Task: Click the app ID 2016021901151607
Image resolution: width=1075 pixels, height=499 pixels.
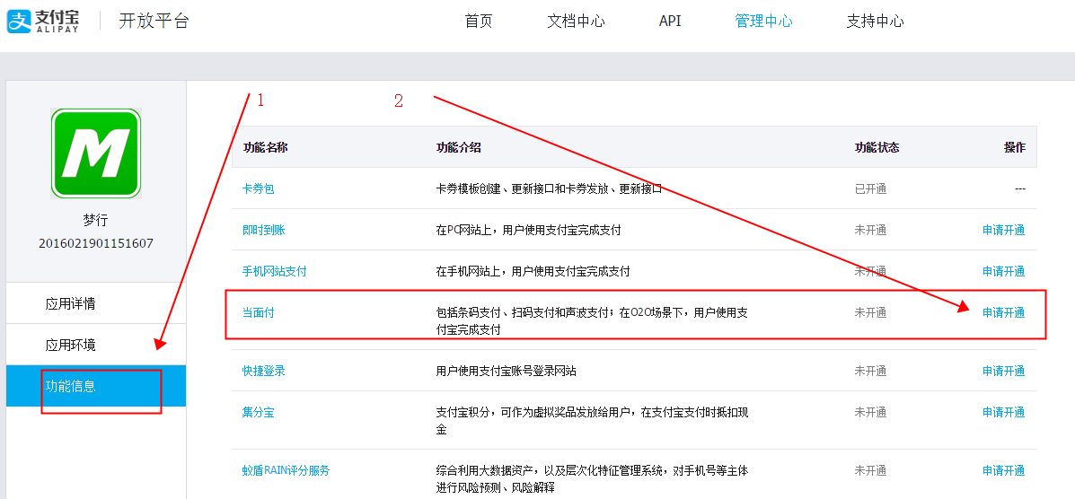Action: [96, 243]
